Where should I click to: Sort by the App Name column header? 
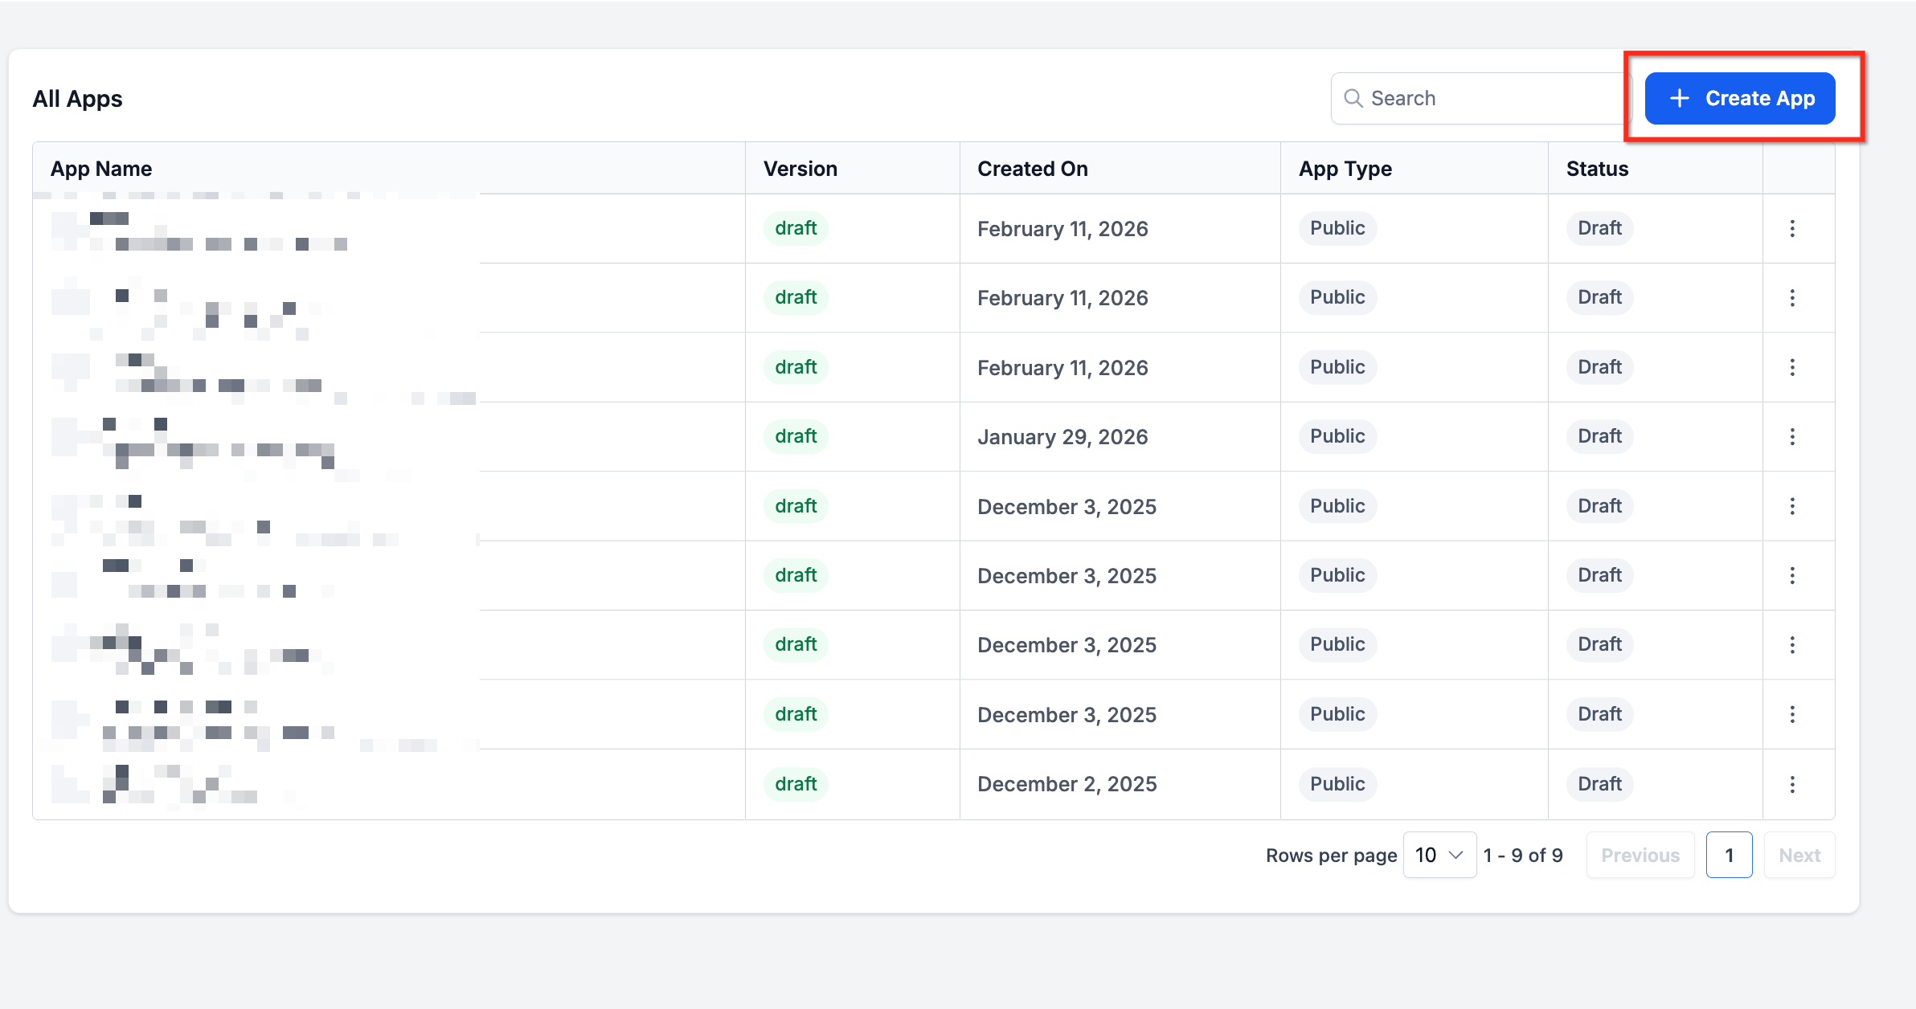(101, 169)
